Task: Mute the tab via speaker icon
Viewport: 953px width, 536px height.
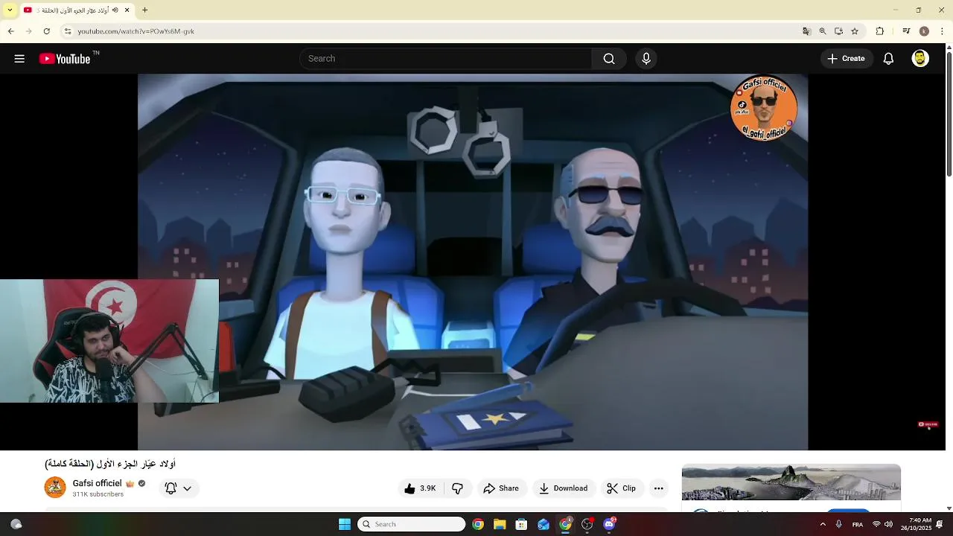Action: click(115, 10)
